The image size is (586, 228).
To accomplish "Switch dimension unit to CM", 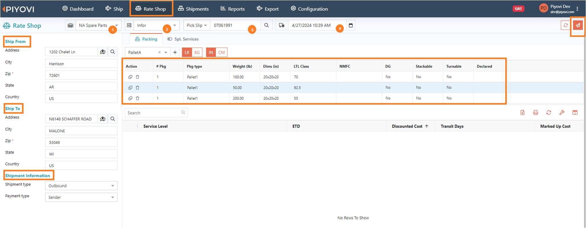I will coord(221,53).
